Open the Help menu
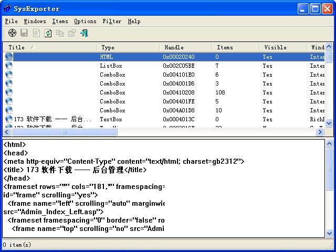Viewport: 336px width, 252px height. pyautogui.click(x=134, y=21)
